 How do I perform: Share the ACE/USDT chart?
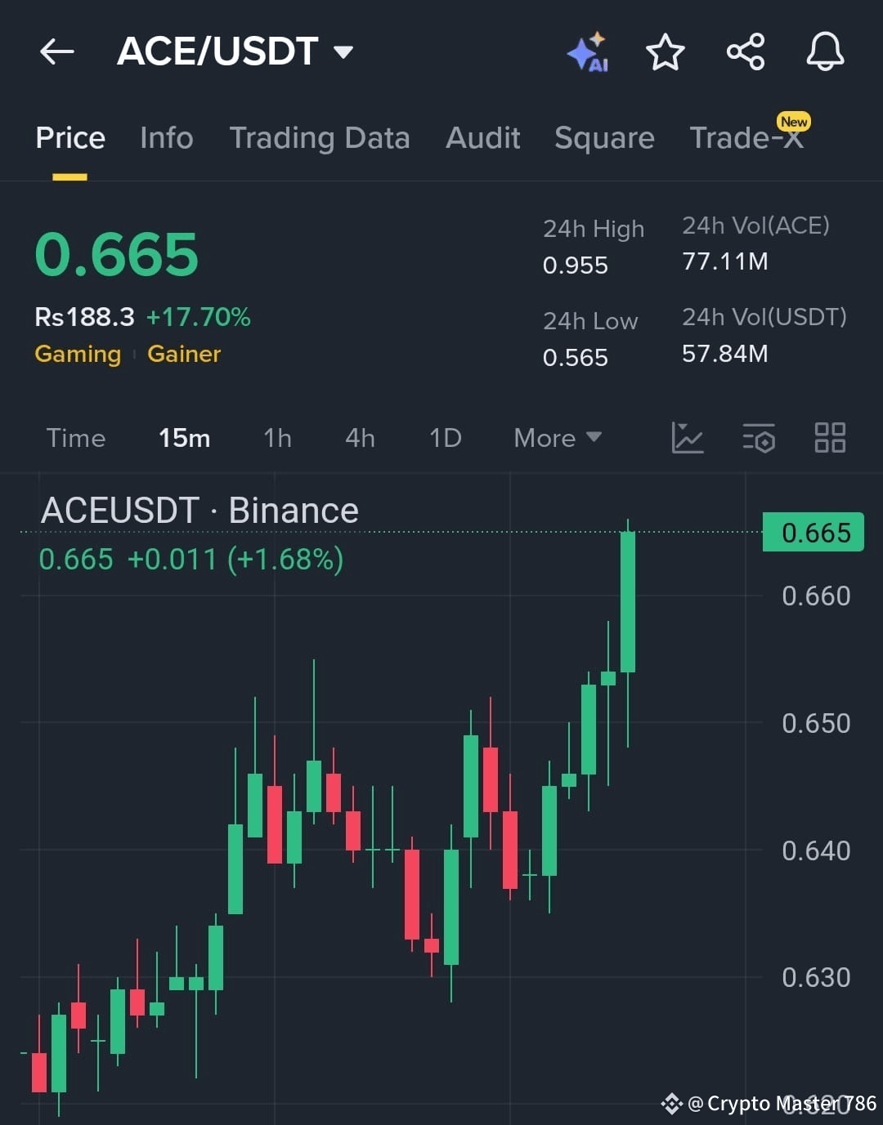click(744, 51)
